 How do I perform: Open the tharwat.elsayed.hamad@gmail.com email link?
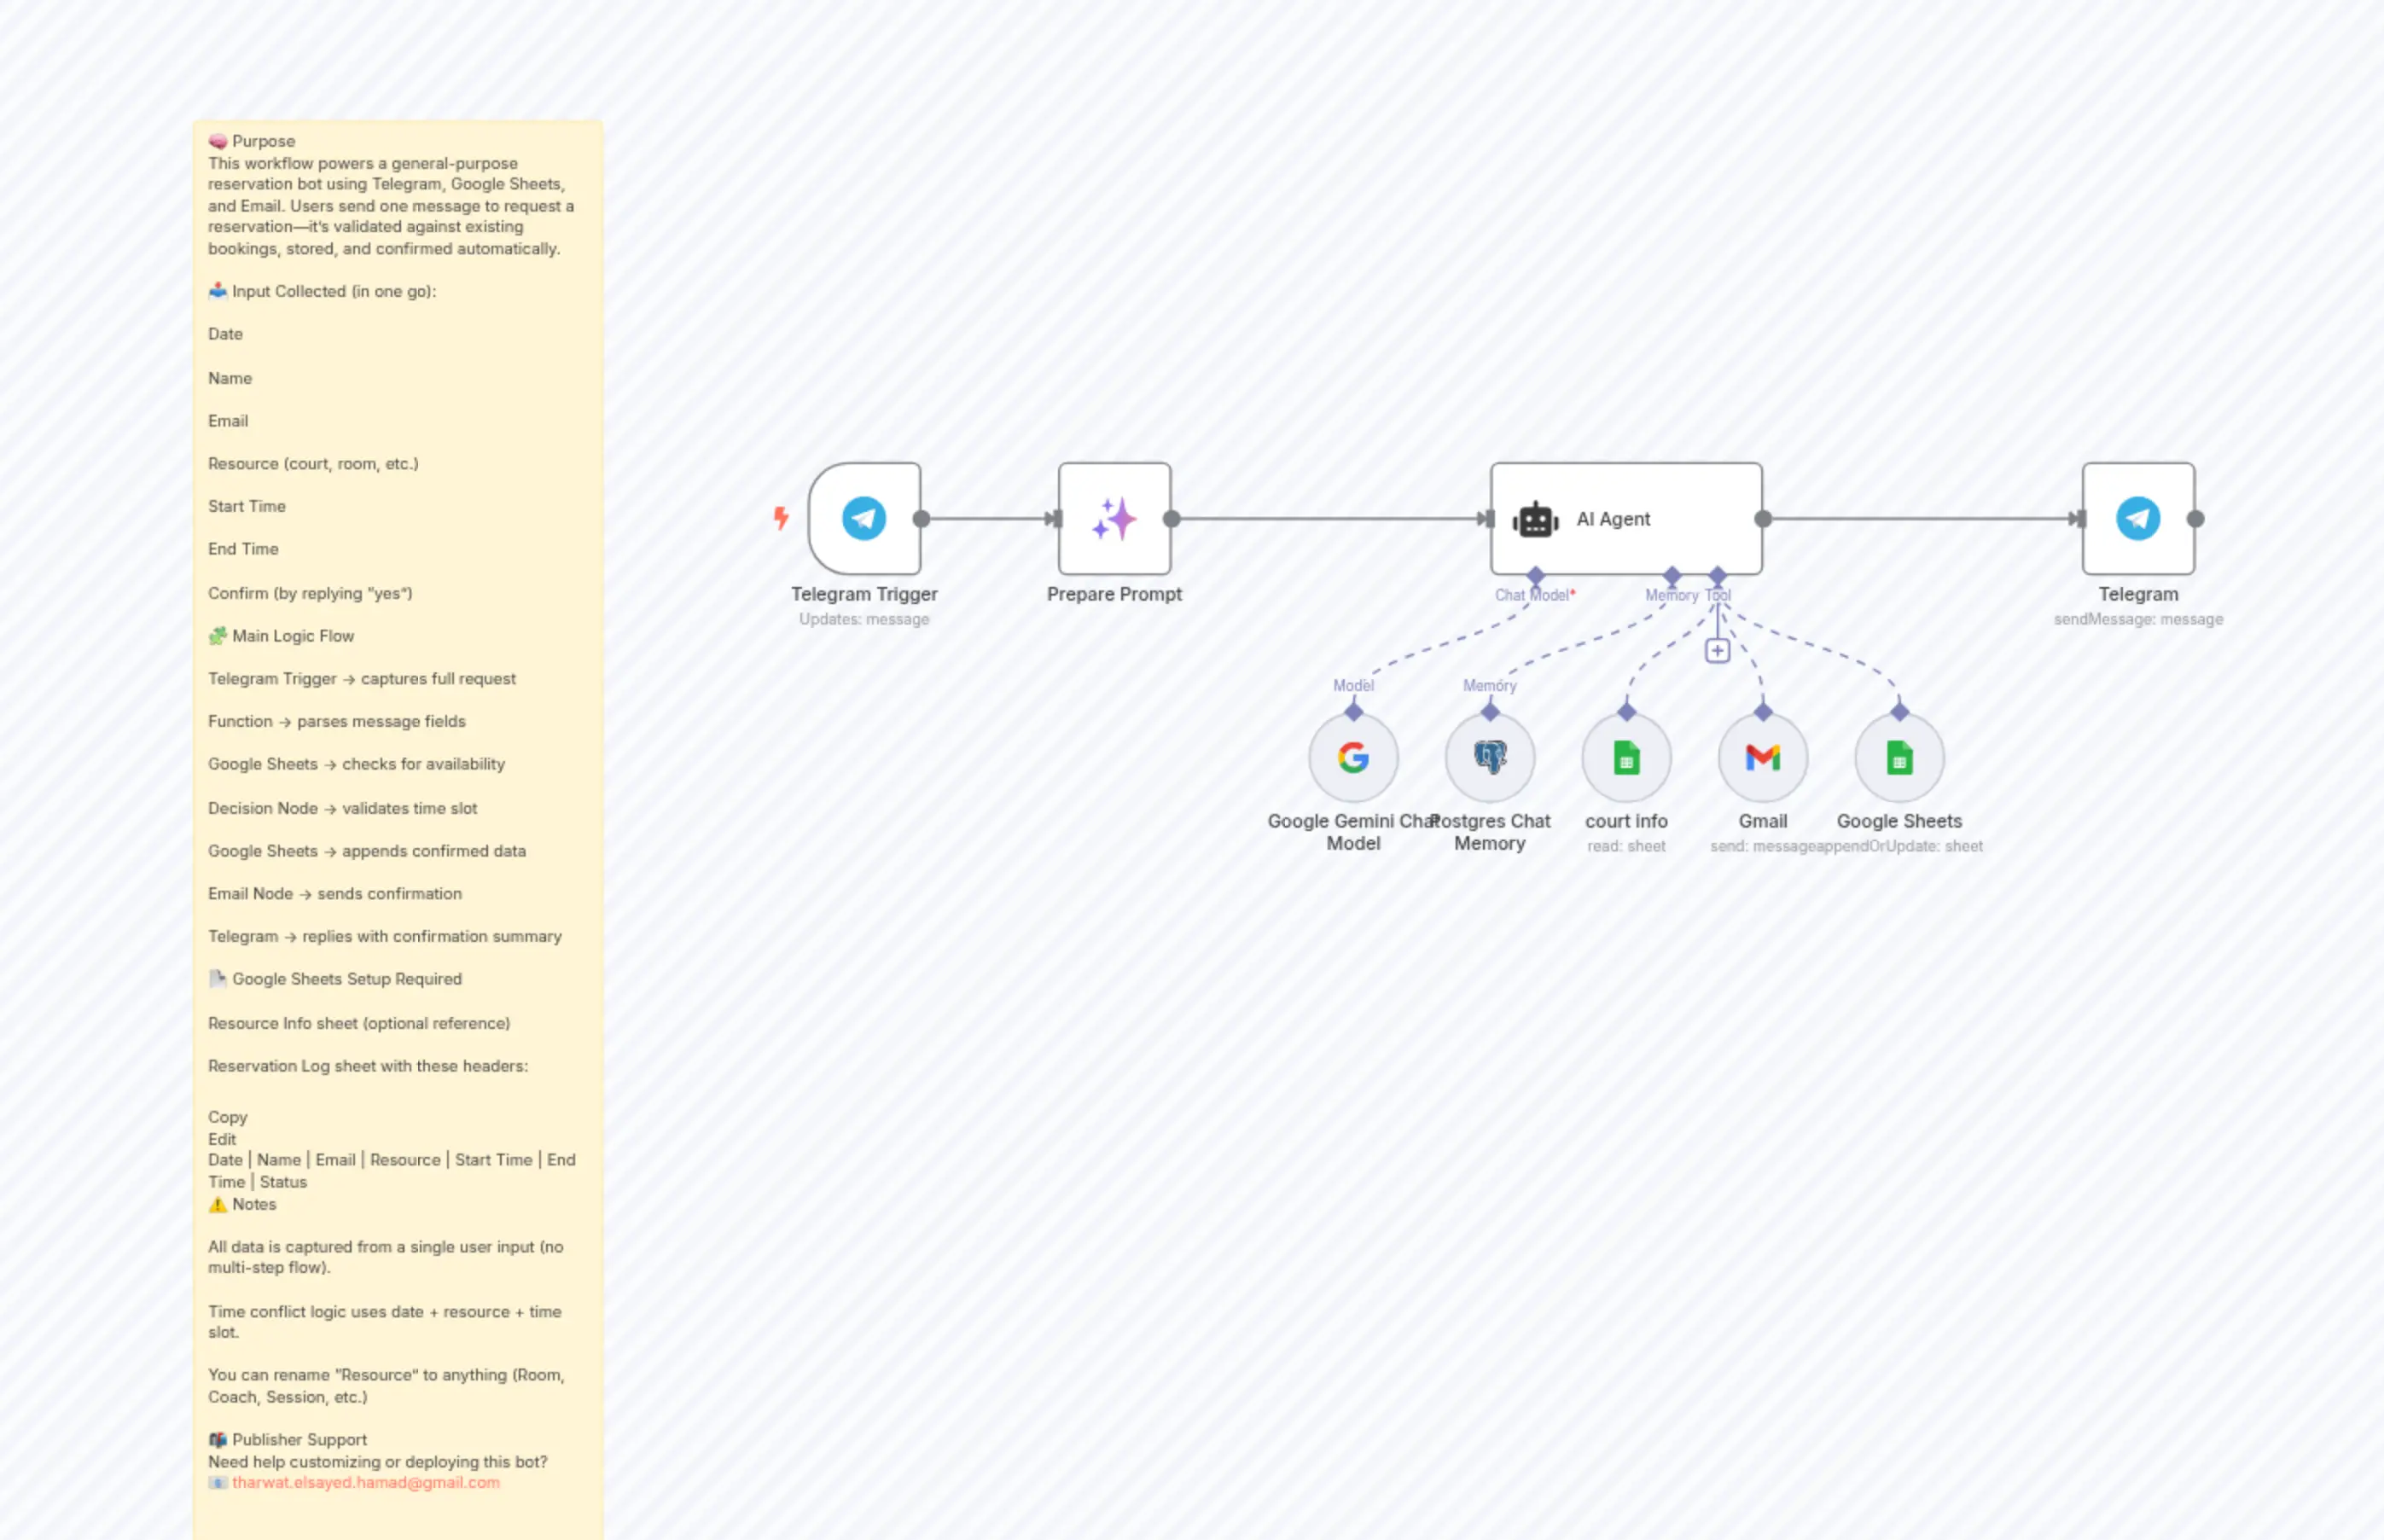point(365,1483)
